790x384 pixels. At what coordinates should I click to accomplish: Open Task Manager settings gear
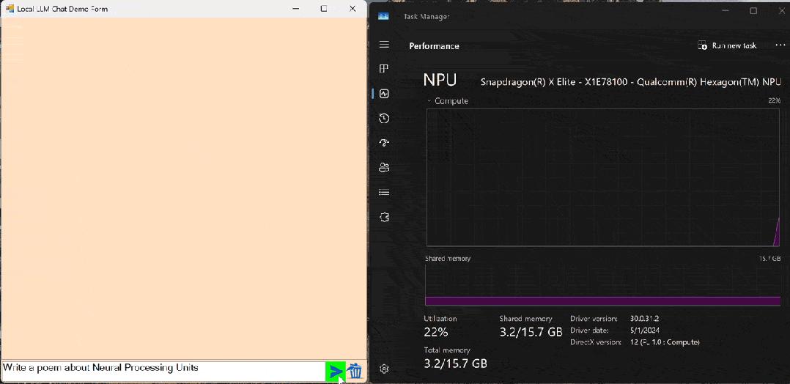384,369
